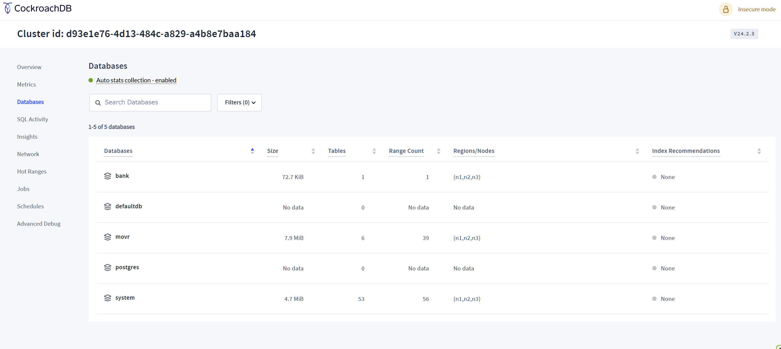Open Advanced Debug in the sidebar
The height and width of the screenshot is (349, 781).
pos(39,224)
